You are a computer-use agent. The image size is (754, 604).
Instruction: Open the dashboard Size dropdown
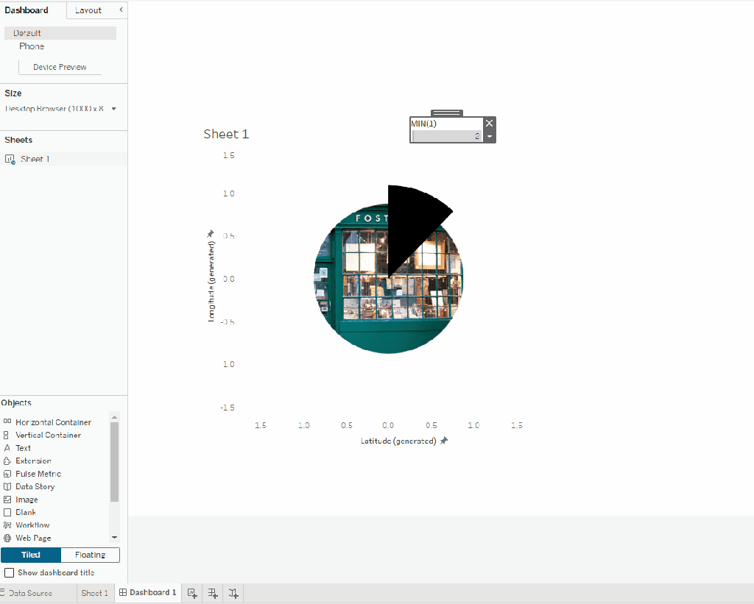pos(114,109)
